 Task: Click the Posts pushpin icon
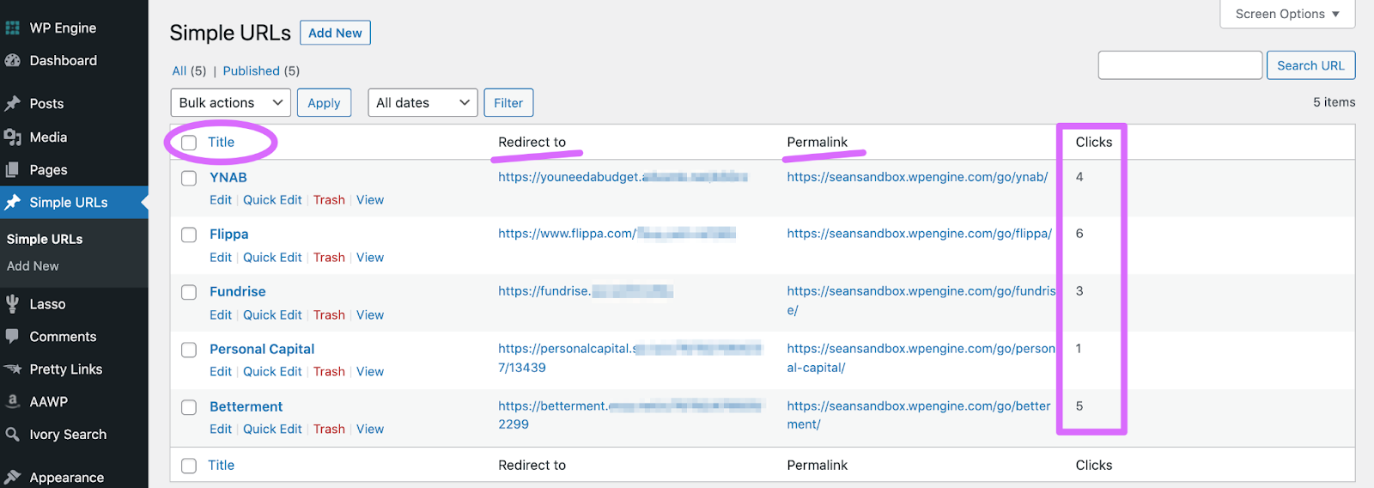[12, 103]
